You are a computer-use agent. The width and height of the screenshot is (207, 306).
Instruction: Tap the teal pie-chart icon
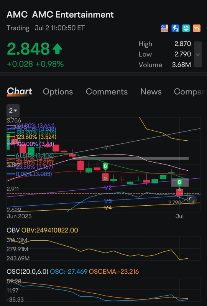pos(186,28)
